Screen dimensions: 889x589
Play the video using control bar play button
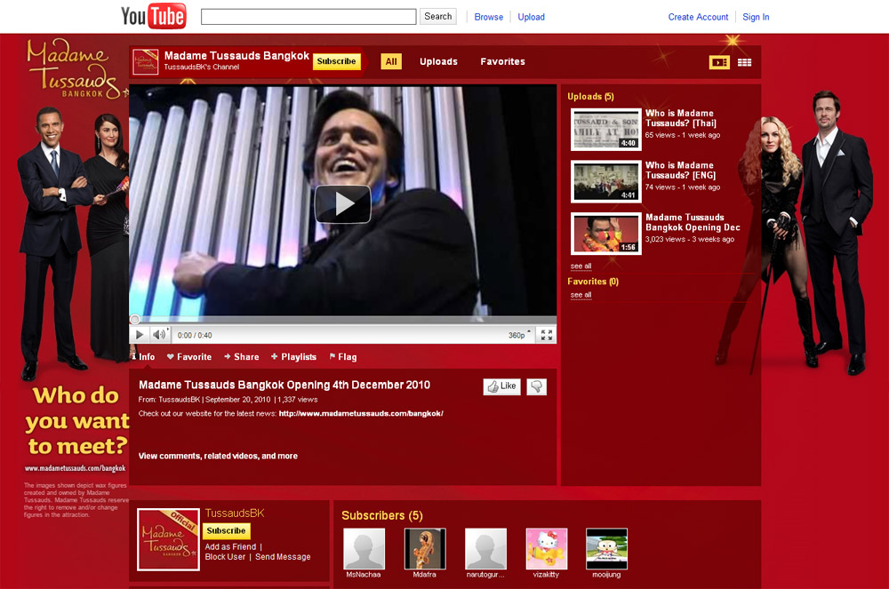139,335
